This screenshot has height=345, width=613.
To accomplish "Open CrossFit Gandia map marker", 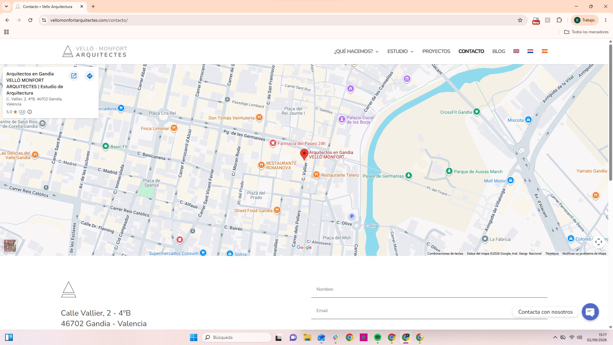I will pyautogui.click(x=477, y=112).
